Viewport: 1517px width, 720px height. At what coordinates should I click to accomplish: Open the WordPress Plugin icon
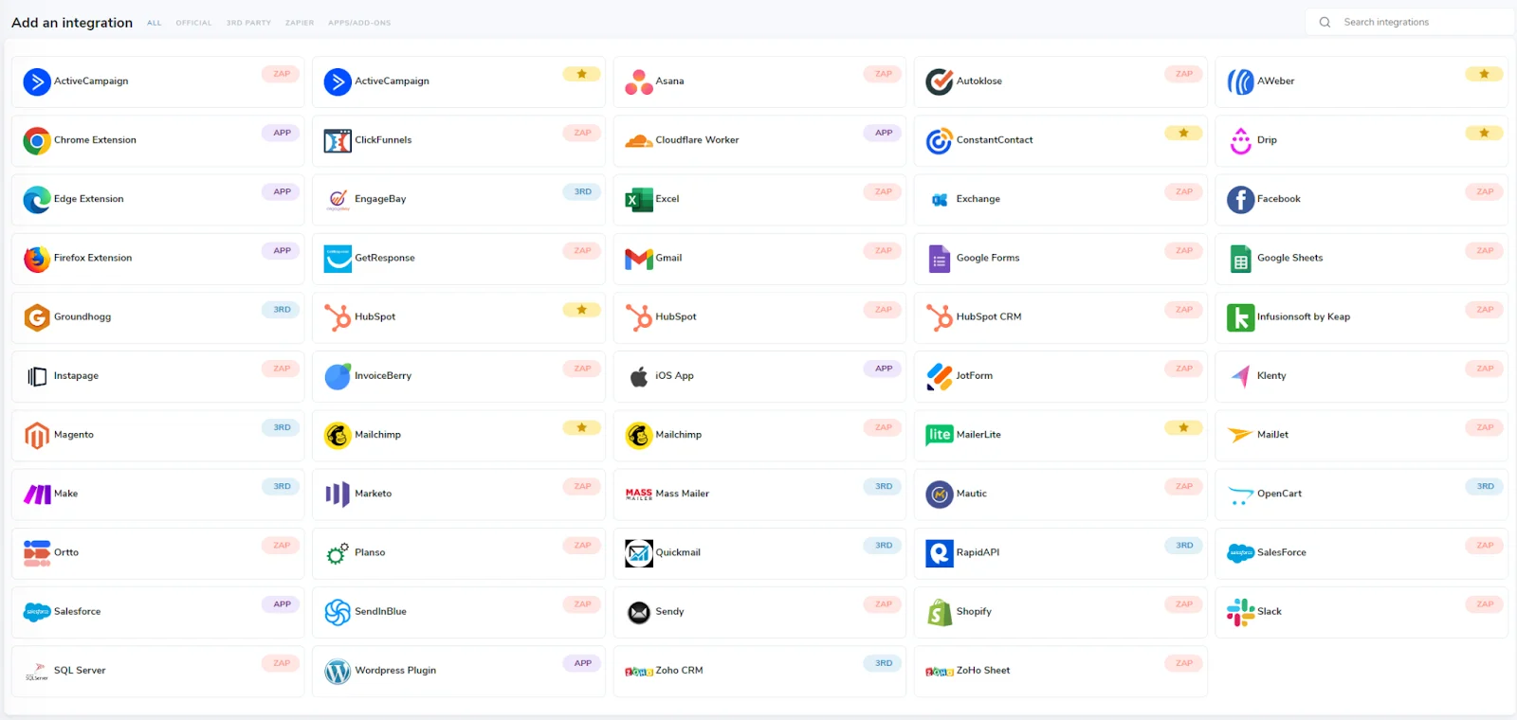337,670
